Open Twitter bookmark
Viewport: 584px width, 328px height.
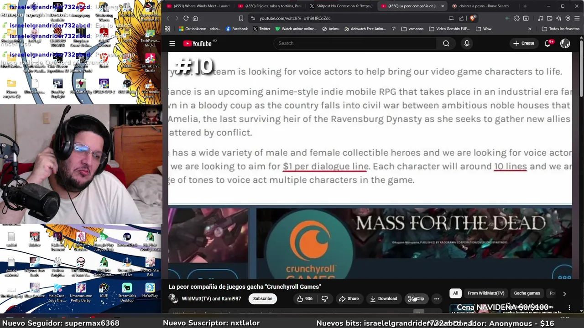pos(261,29)
